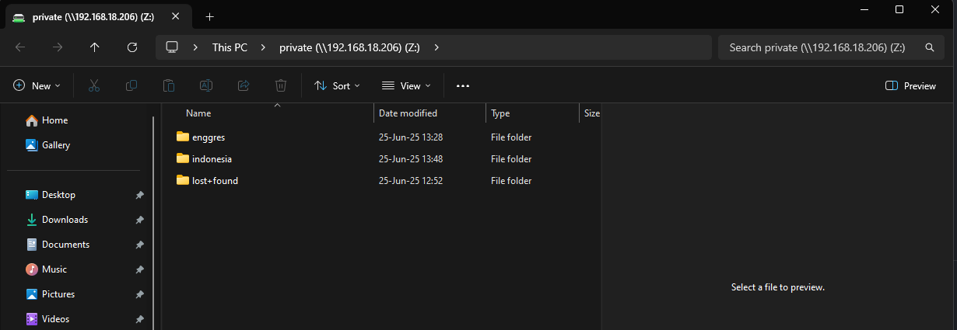The height and width of the screenshot is (330, 957).
Task: Unpin Documents using its pin icon
Action: click(139, 245)
